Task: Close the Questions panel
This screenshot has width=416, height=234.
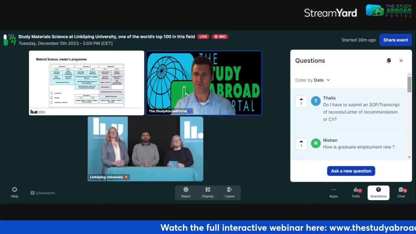Action: (x=401, y=61)
